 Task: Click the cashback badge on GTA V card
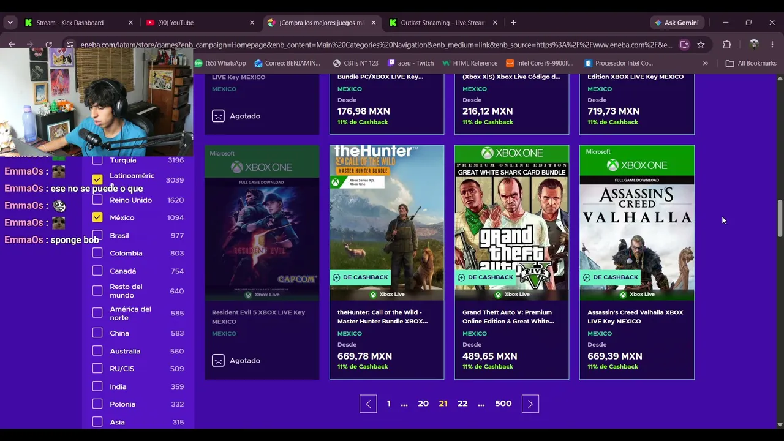(x=485, y=277)
